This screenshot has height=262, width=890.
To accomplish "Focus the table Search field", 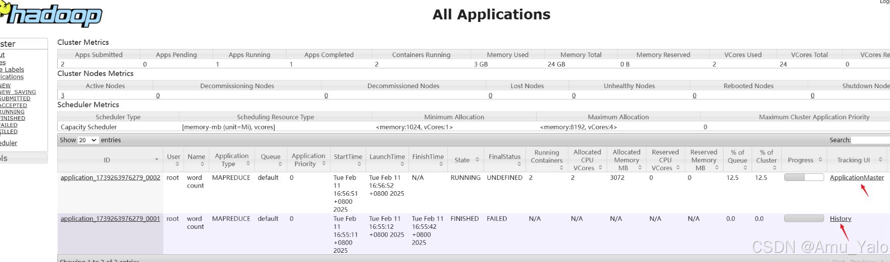I will pyautogui.click(x=871, y=140).
